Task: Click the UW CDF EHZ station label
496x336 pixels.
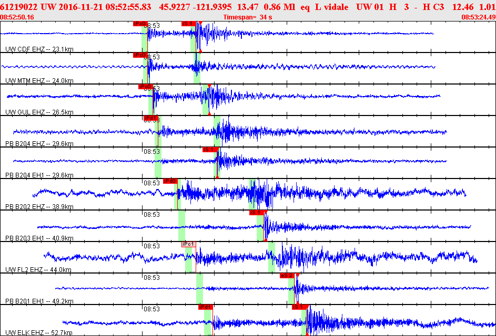Action: coord(39,49)
